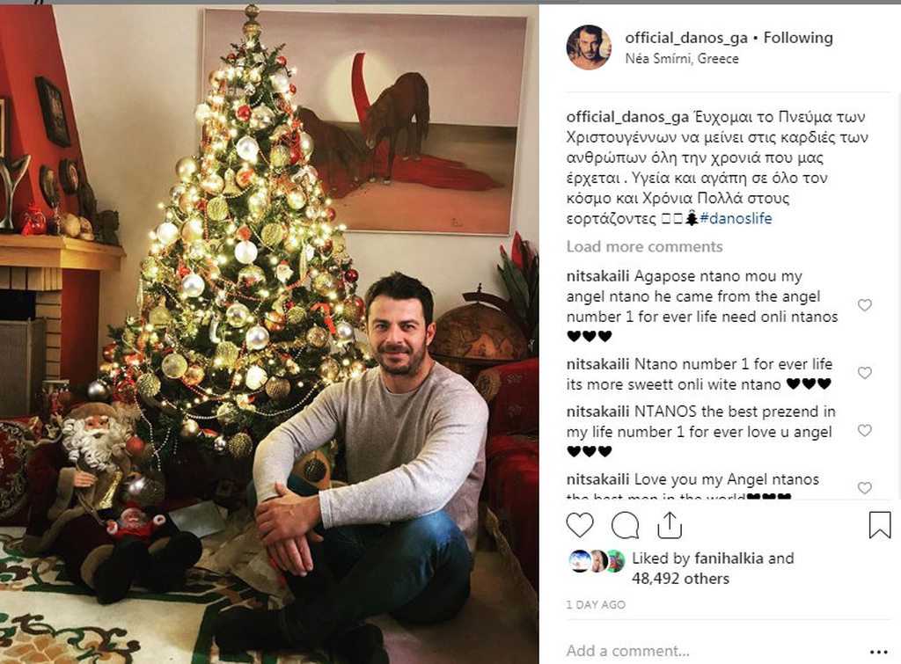Image resolution: width=901 pixels, height=664 pixels.
Task: Like the 'NTANOS the best prezend' comment
Action: 865,430
